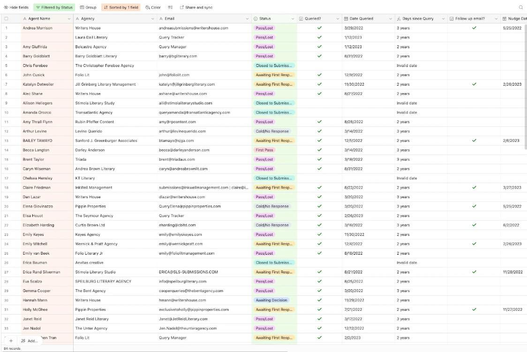Screen dimensions: 527x352
Task: Click the Group toolbar icon
Action: click(82, 7)
